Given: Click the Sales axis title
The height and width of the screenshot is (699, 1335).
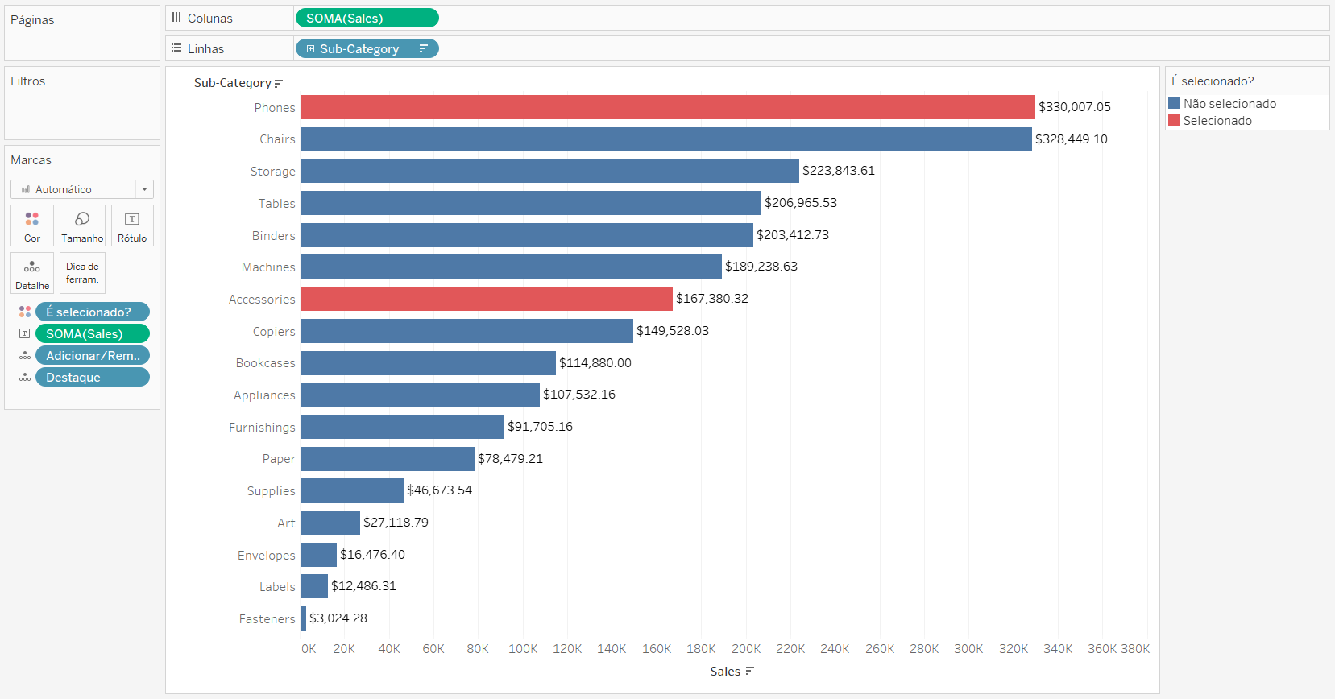Looking at the screenshot, I should pos(725,671).
